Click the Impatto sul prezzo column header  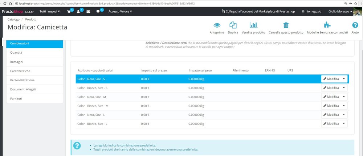point(154,70)
